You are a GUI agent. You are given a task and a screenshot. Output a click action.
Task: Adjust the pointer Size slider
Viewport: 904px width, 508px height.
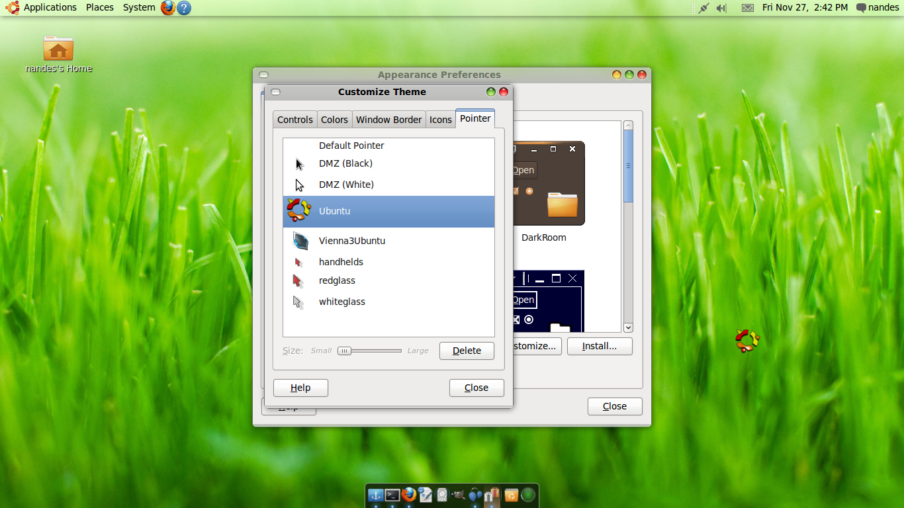click(344, 351)
